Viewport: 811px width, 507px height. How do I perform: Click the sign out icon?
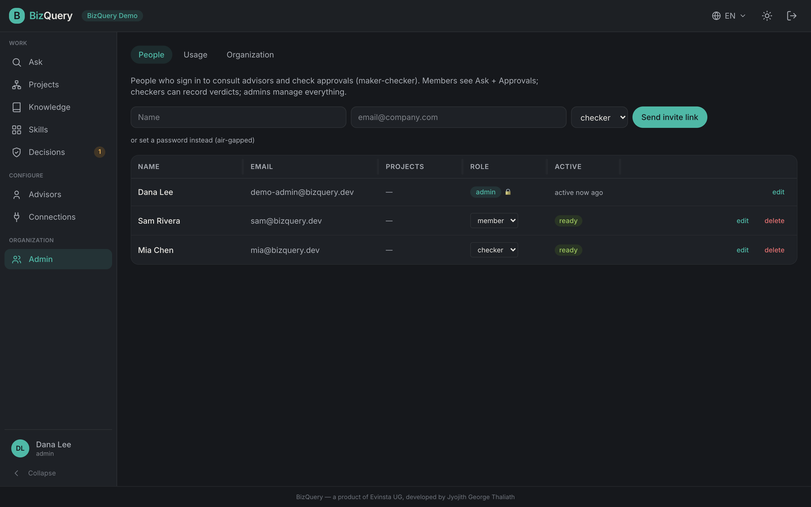click(x=792, y=16)
